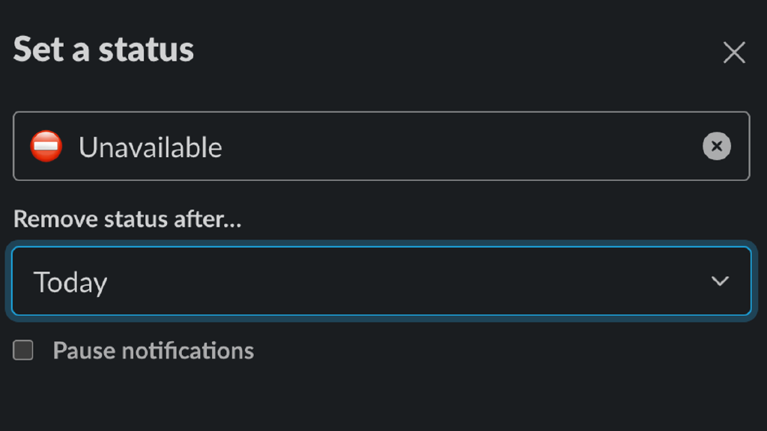Click the chevron arrow in the Today dropdown
The width and height of the screenshot is (767, 431).
click(720, 281)
